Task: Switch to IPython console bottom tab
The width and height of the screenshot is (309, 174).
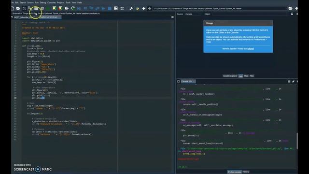Action: (x=235, y=172)
